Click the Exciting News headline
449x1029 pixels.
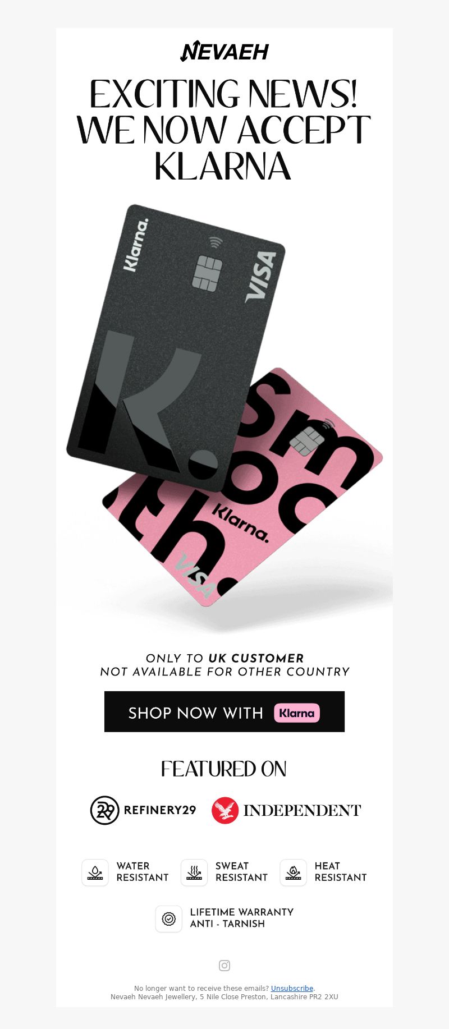tap(224, 130)
